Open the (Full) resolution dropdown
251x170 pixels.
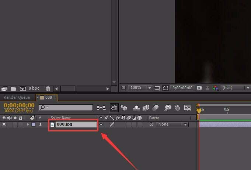point(235,88)
